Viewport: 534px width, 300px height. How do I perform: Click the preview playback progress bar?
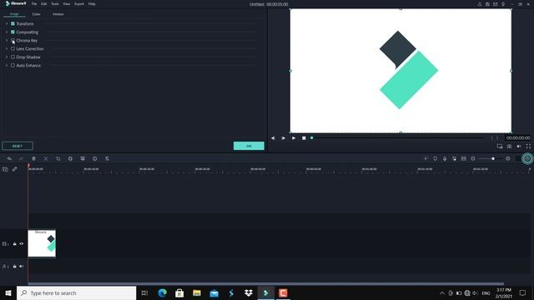pyautogui.click(x=399, y=137)
